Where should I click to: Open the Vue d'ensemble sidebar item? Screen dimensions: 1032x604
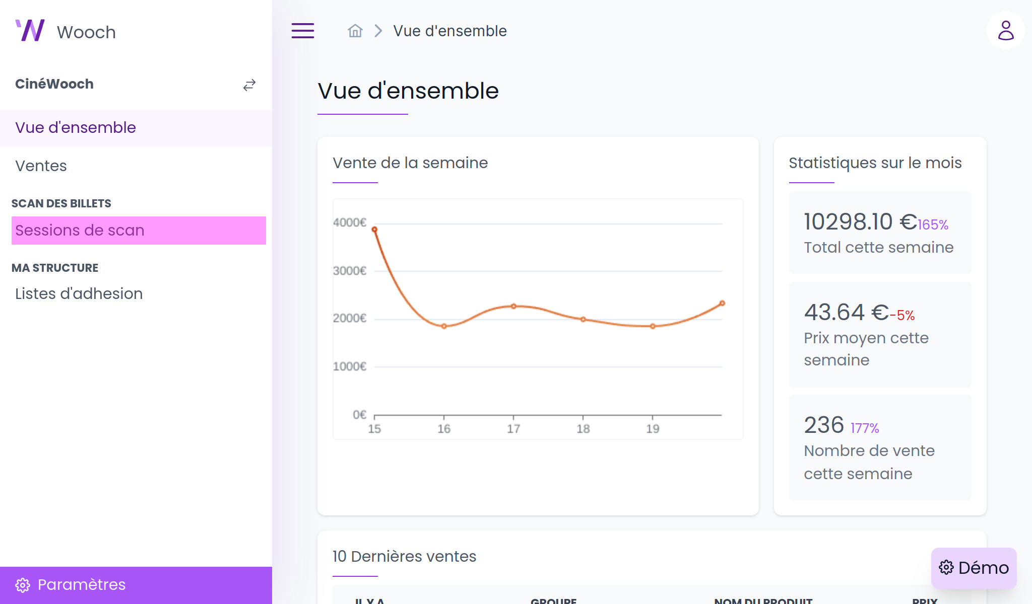pos(136,128)
